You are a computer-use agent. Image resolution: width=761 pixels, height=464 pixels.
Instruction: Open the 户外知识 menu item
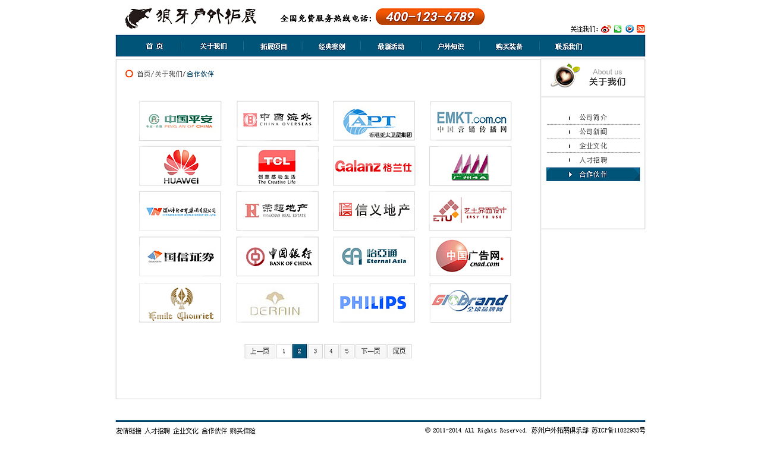[450, 46]
